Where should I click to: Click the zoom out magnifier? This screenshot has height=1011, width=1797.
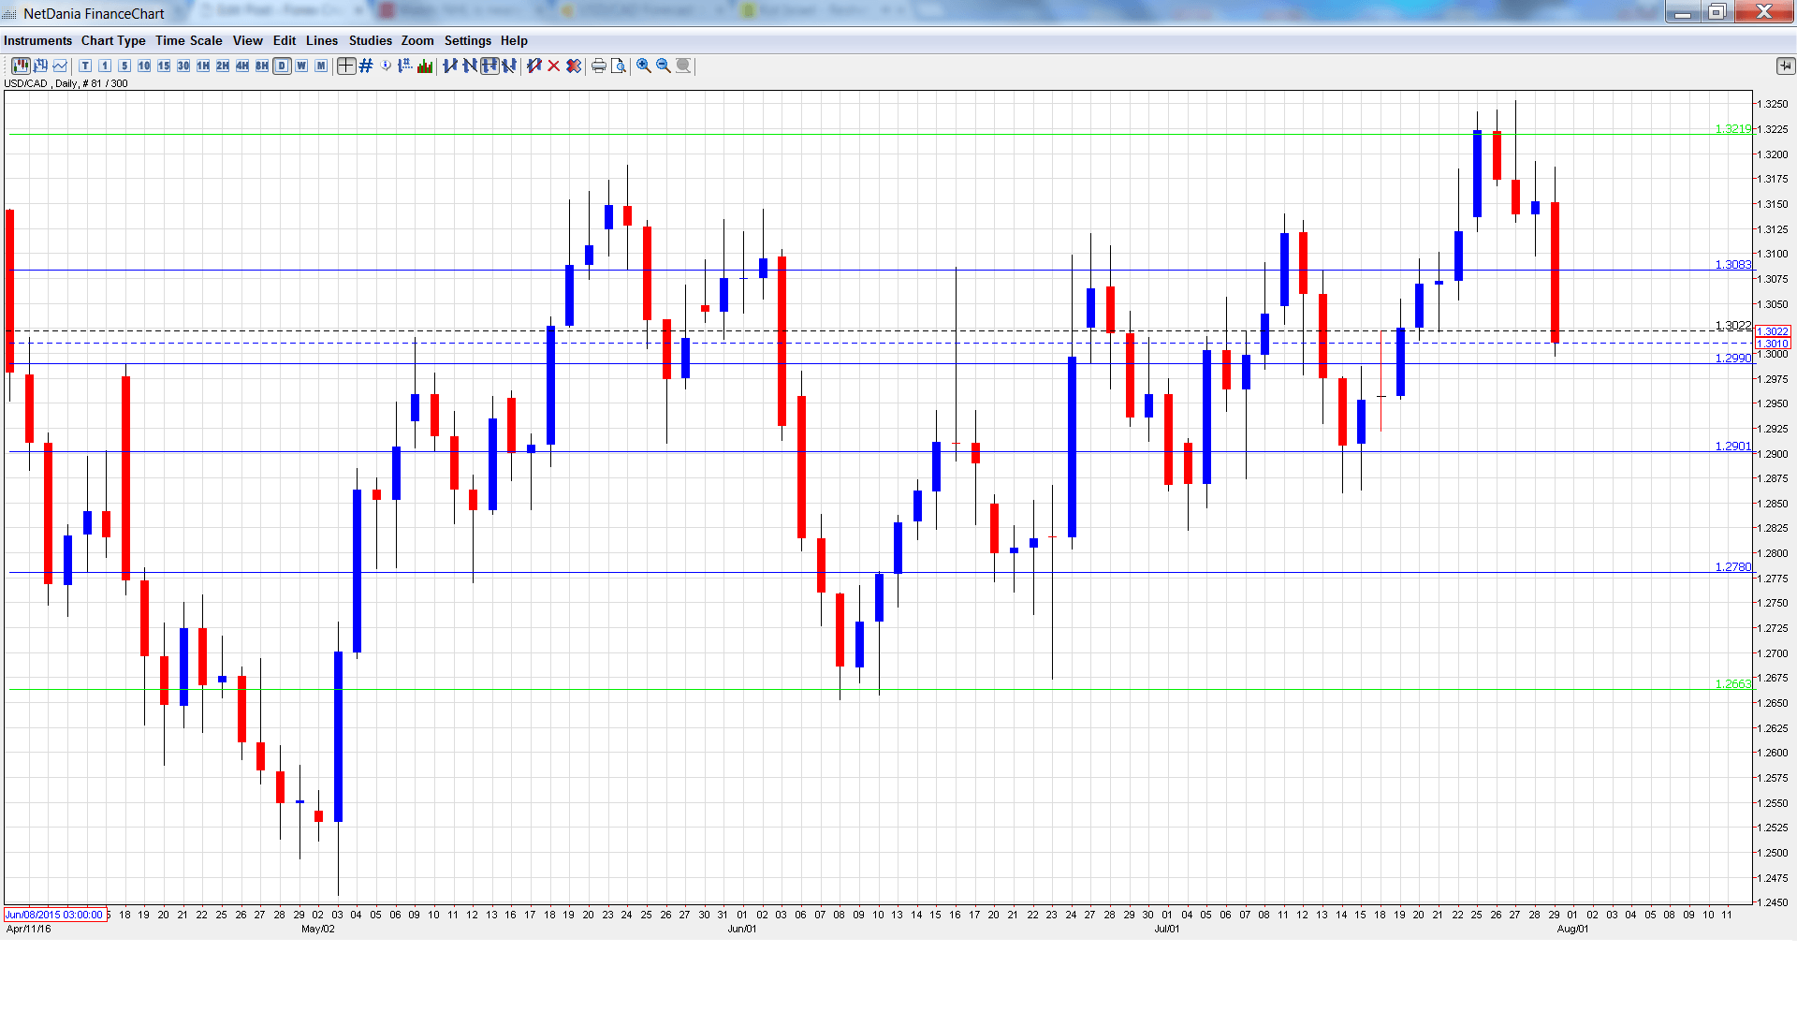coord(664,66)
